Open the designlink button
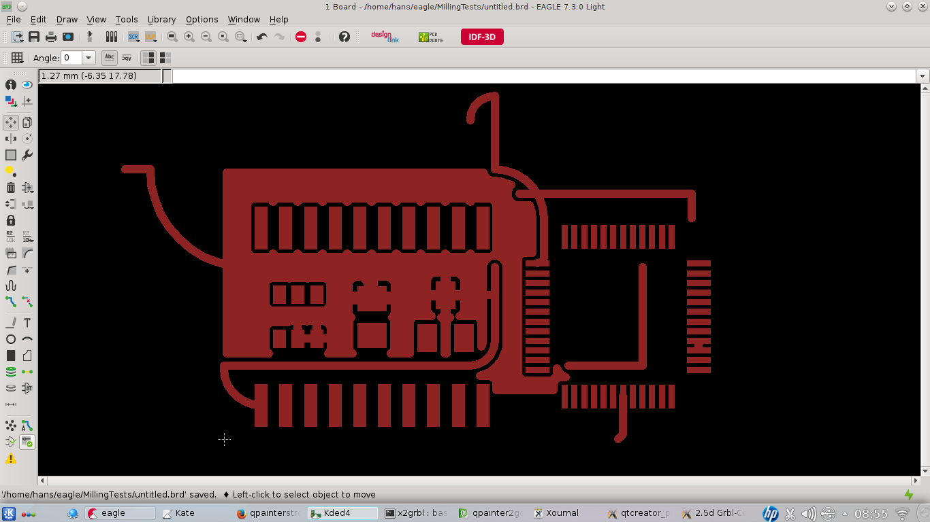930x522 pixels. point(385,37)
